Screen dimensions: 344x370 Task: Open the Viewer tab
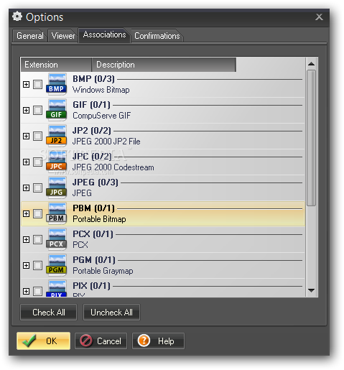coord(63,36)
